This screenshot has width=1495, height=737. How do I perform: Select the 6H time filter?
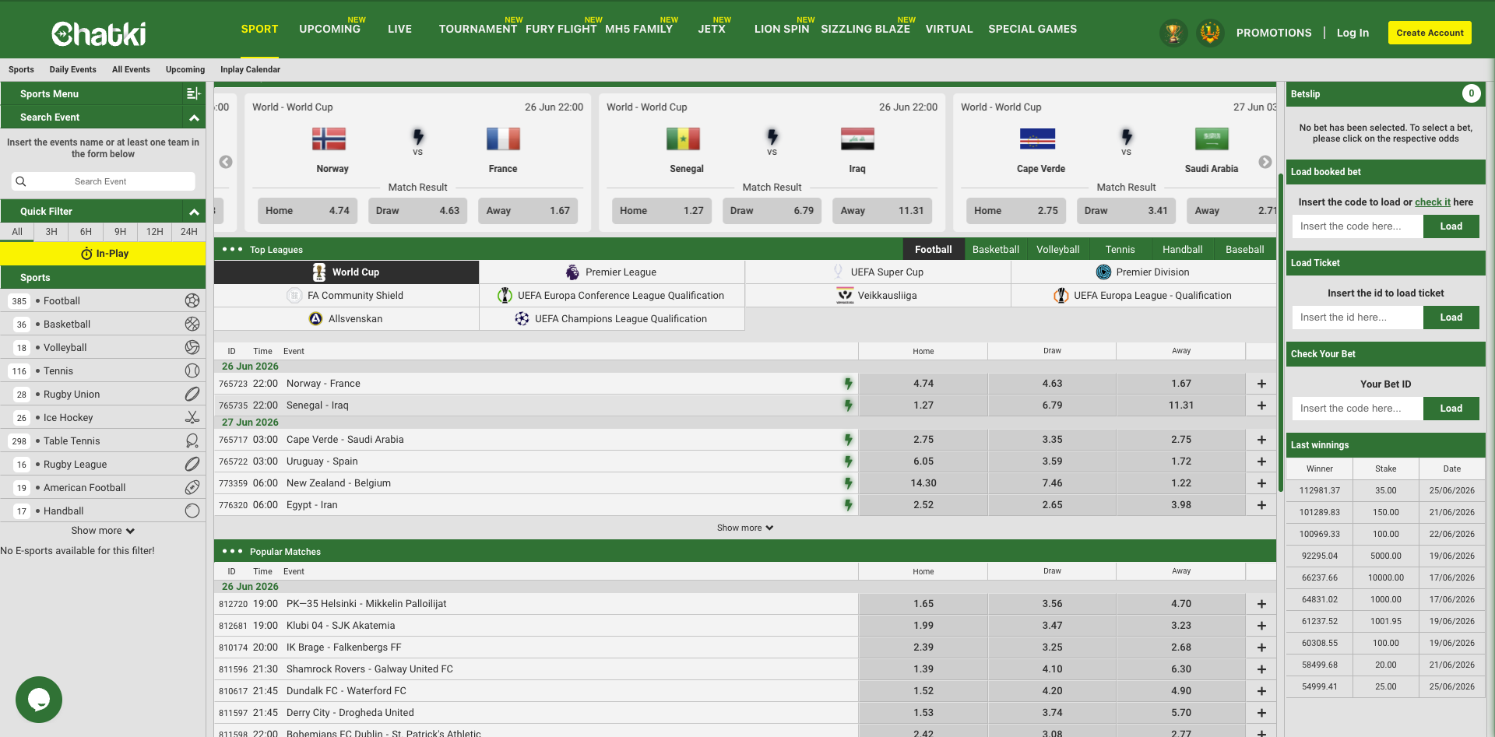coord(86,232)
